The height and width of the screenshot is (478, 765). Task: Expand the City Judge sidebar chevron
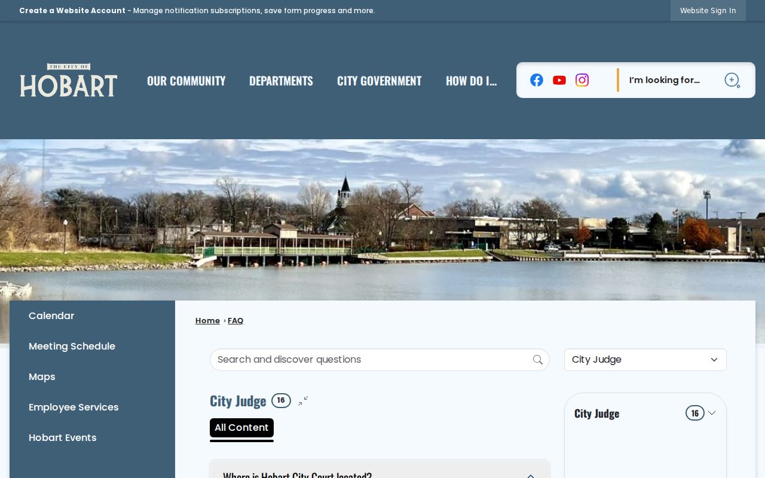(x=712, y=413)
